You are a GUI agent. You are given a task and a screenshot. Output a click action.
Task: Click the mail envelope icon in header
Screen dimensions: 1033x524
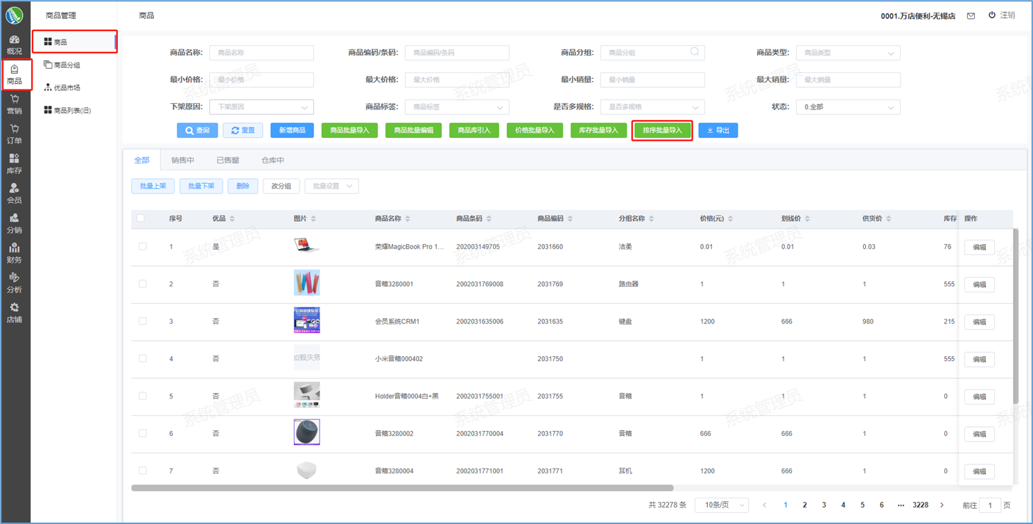click(971, 16)
